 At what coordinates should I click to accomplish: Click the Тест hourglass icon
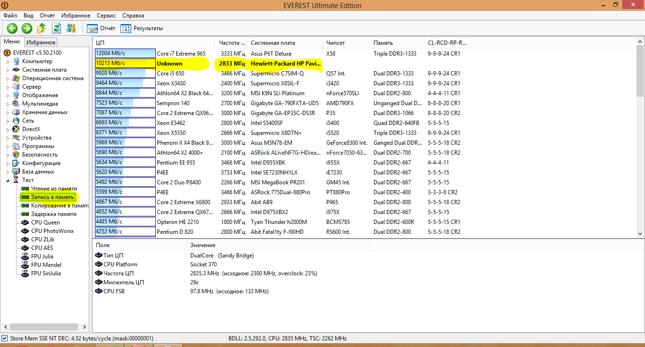coord(17,180)
